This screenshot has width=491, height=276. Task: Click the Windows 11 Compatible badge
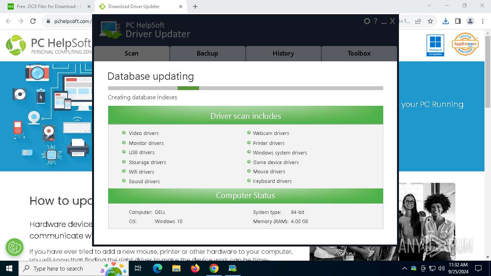tap(435, 45)
